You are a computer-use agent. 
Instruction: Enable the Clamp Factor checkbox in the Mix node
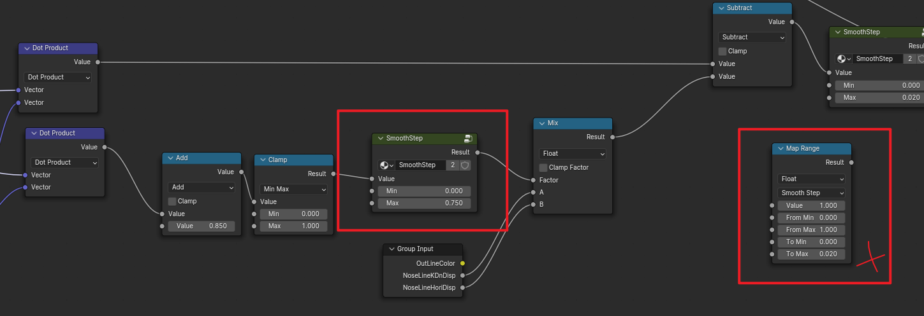click(x=543, y=168)
